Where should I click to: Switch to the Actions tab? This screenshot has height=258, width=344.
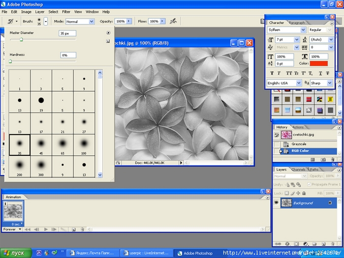(298, 127)
